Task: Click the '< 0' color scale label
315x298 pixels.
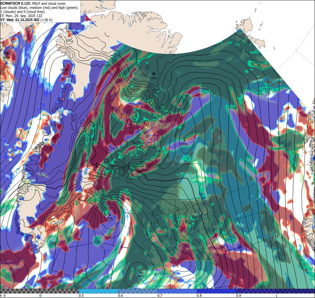Action: click(3, 295)
